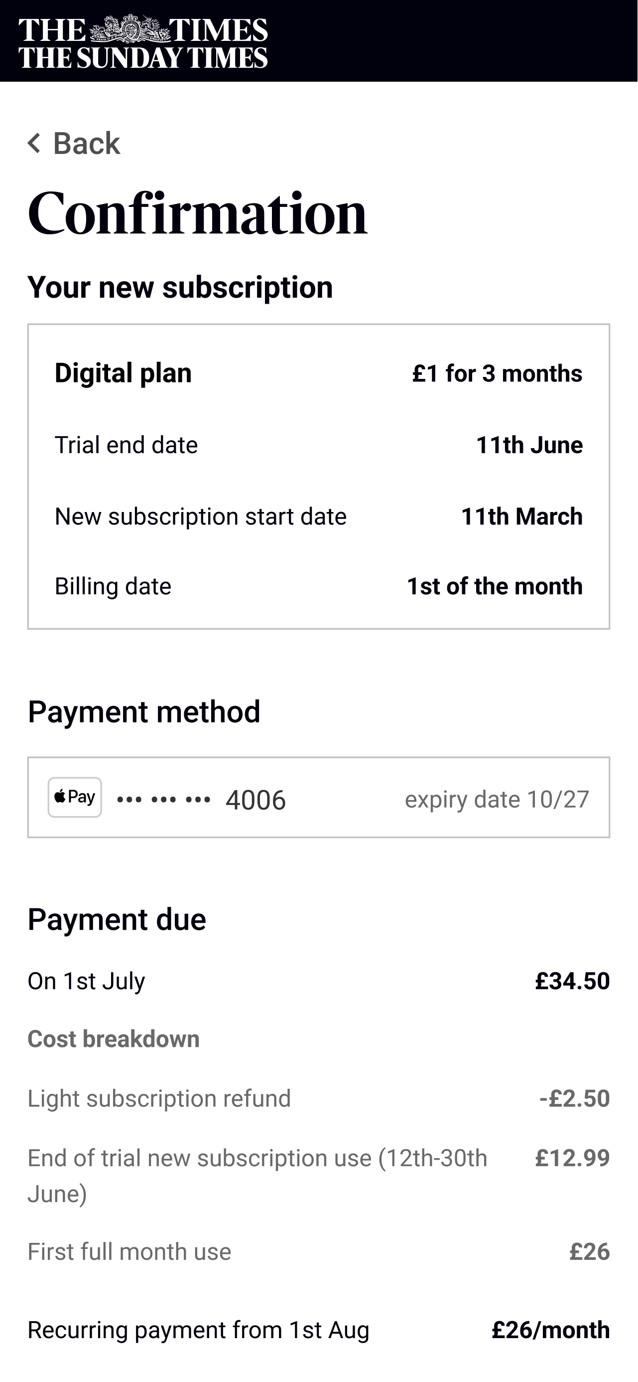Click the Times and Sunday Times logo
This screenshot has height=1382, width=638.
click(x=143, y=42)
